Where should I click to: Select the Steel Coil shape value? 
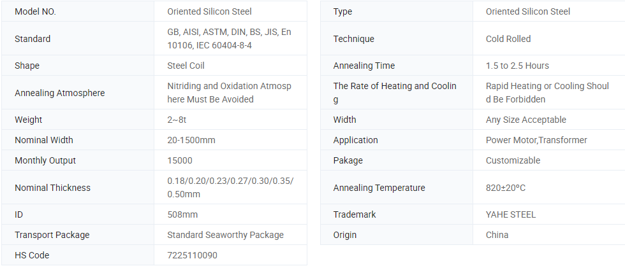point(186,66)
